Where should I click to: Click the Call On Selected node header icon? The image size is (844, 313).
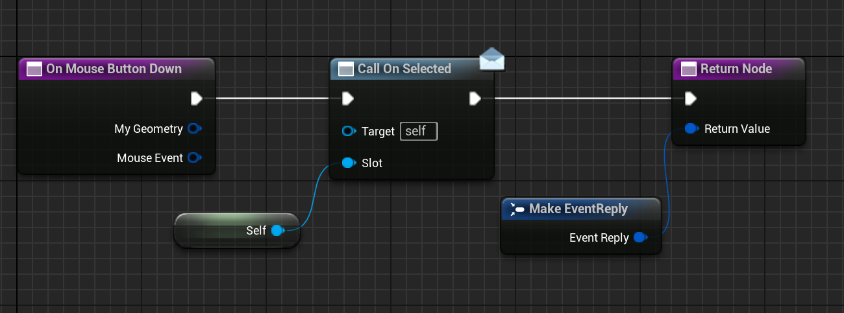346,69
